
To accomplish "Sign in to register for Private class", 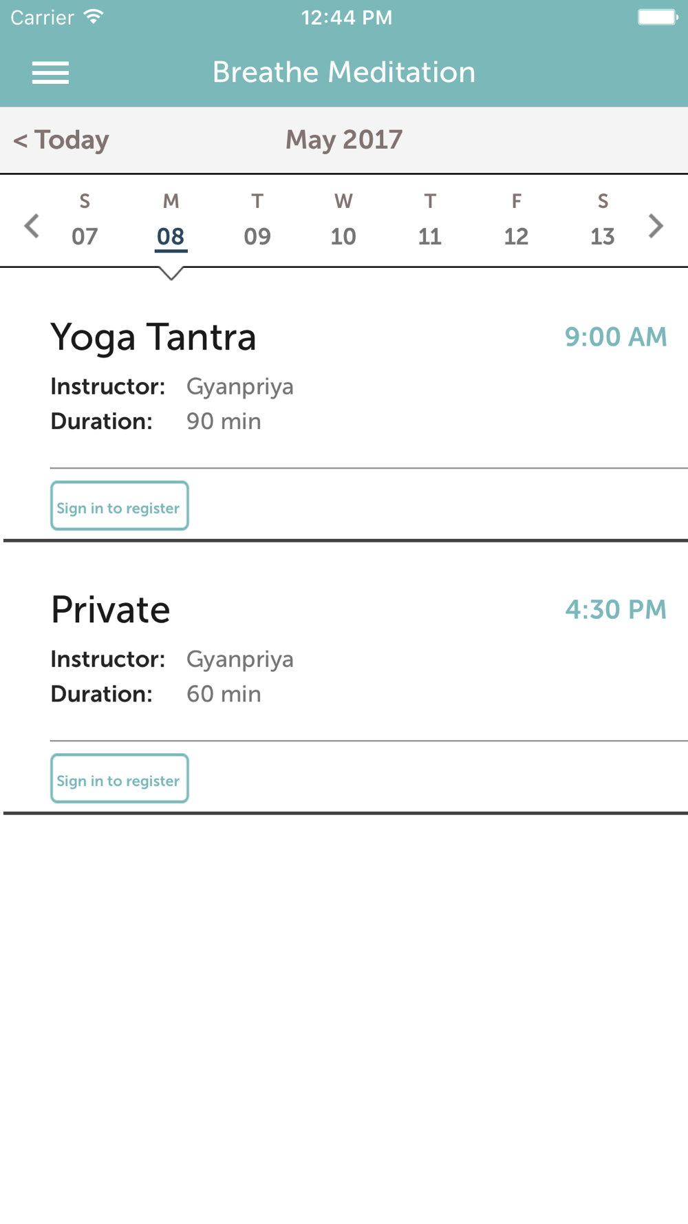I will click(x=119, y=779).
